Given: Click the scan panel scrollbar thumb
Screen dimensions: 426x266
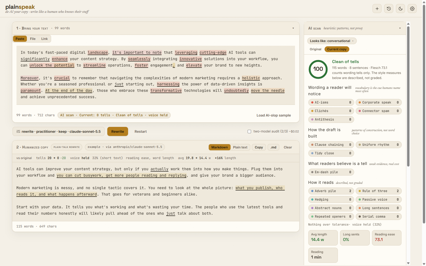Looking at the screenshot, I should [408, 96].
